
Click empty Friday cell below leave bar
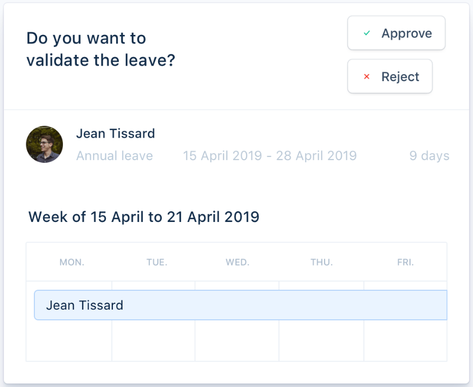405,341
